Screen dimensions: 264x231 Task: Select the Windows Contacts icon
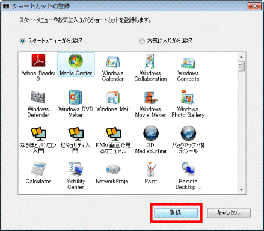[188, 63]
